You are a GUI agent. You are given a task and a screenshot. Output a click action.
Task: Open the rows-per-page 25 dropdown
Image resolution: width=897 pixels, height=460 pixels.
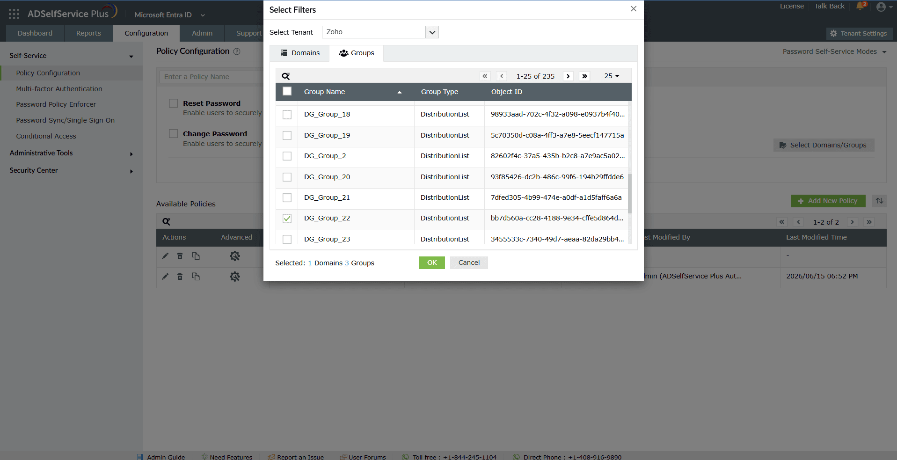612,76
